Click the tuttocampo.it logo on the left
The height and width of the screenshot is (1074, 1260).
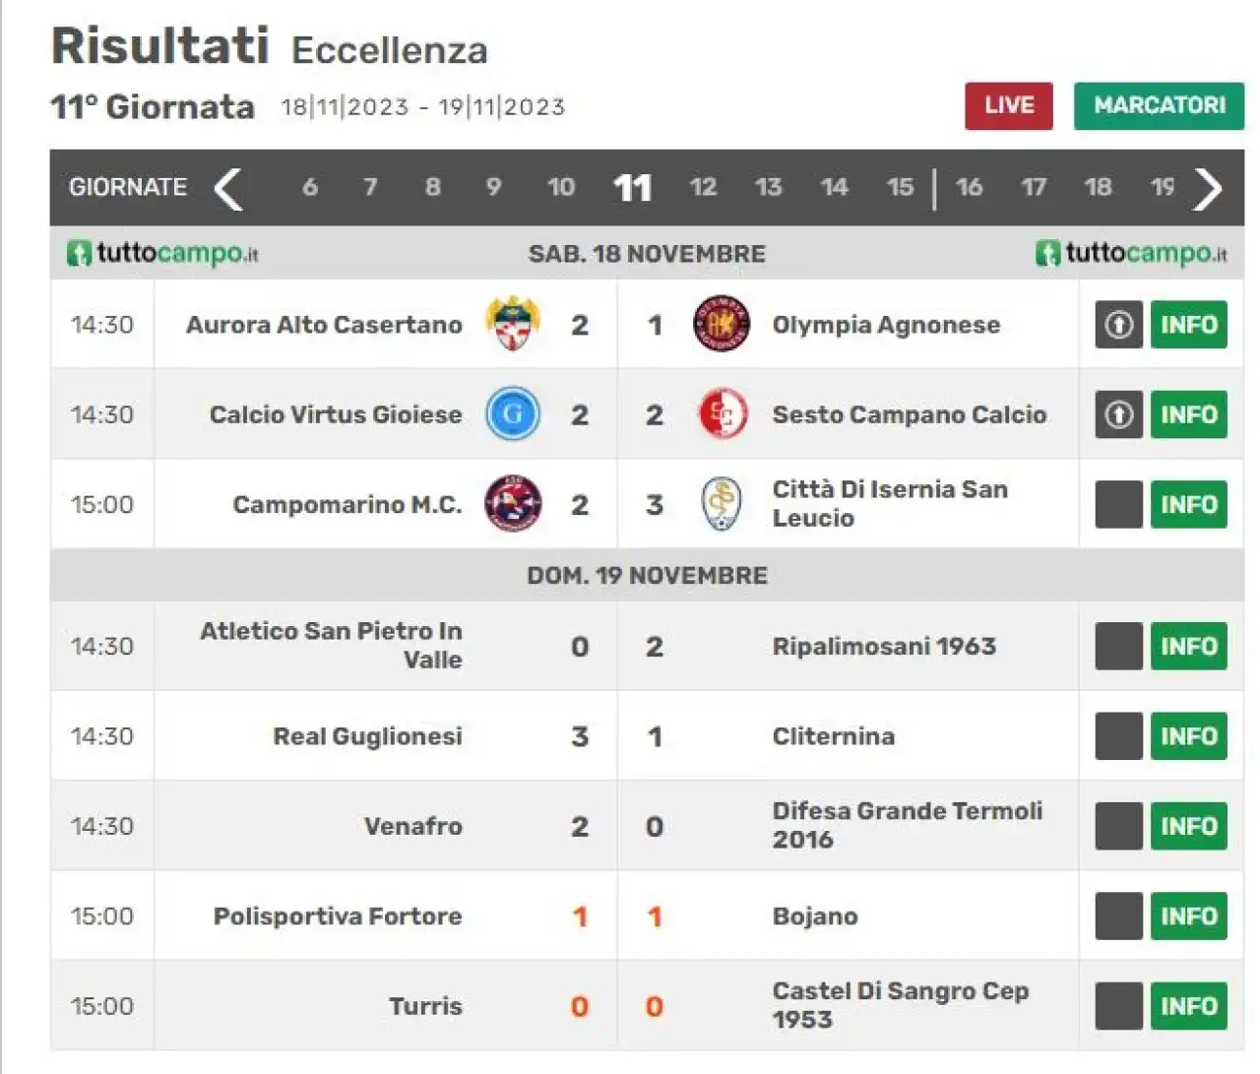coord(162,253)
